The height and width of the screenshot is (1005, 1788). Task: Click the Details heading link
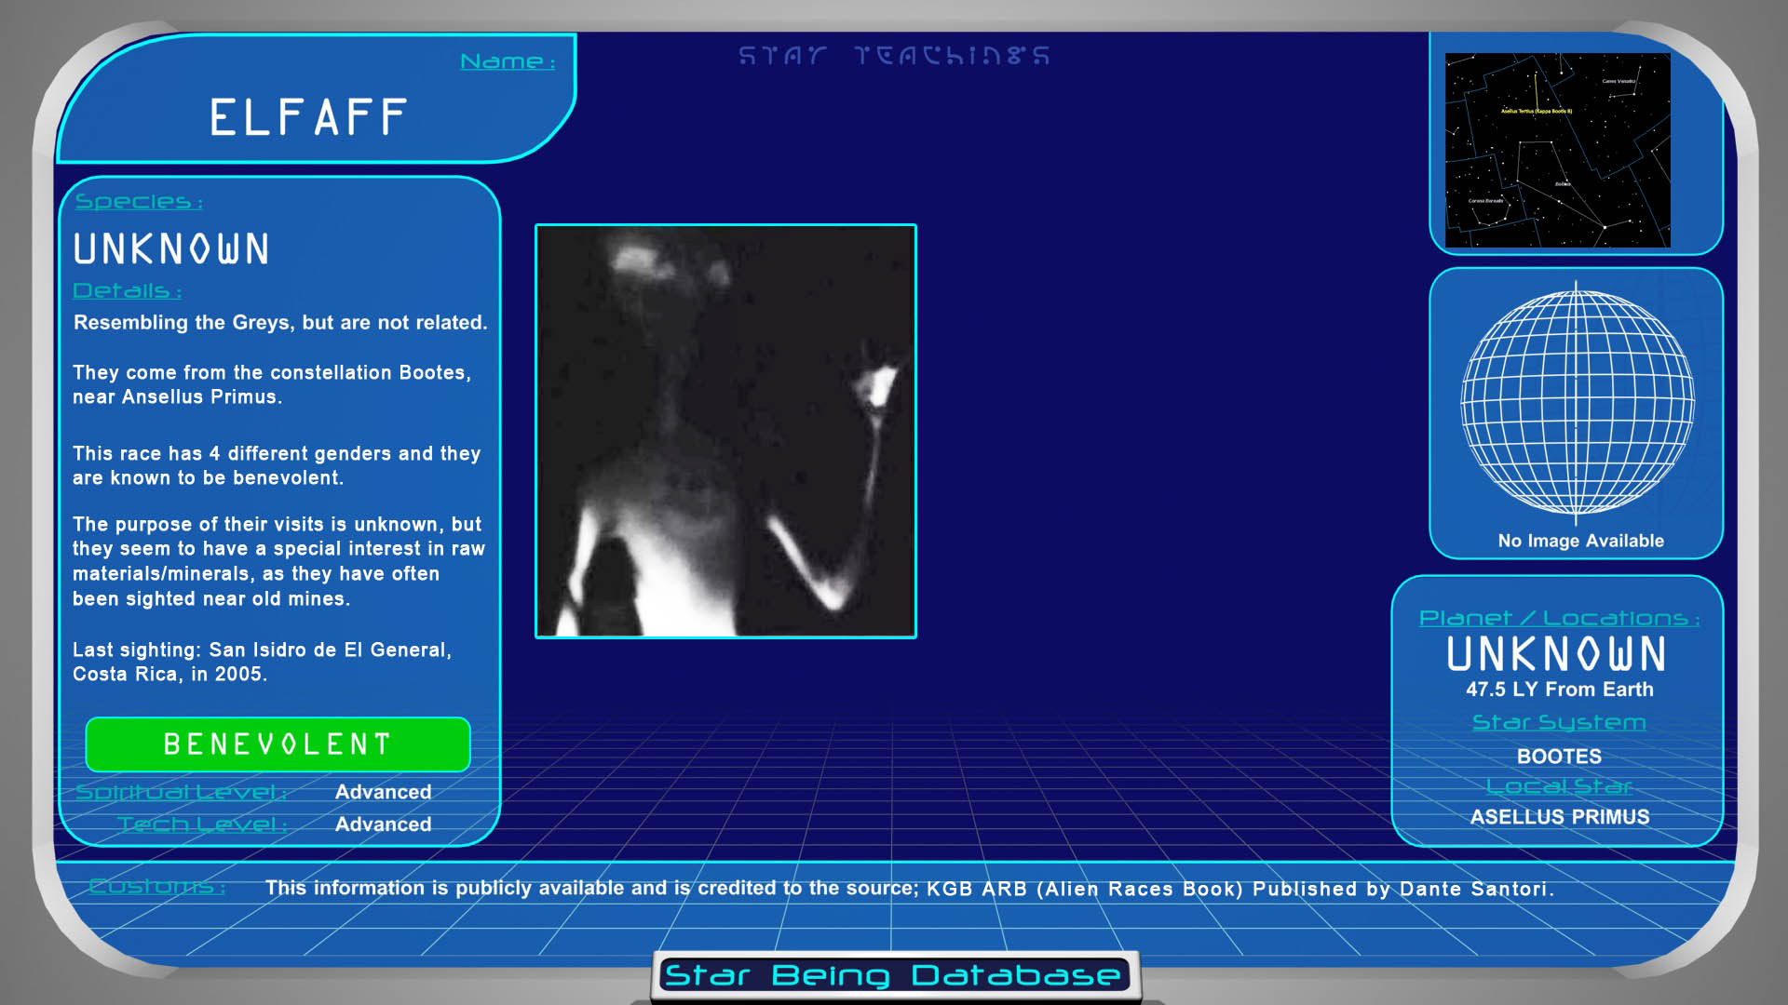(x=127, y=291)
